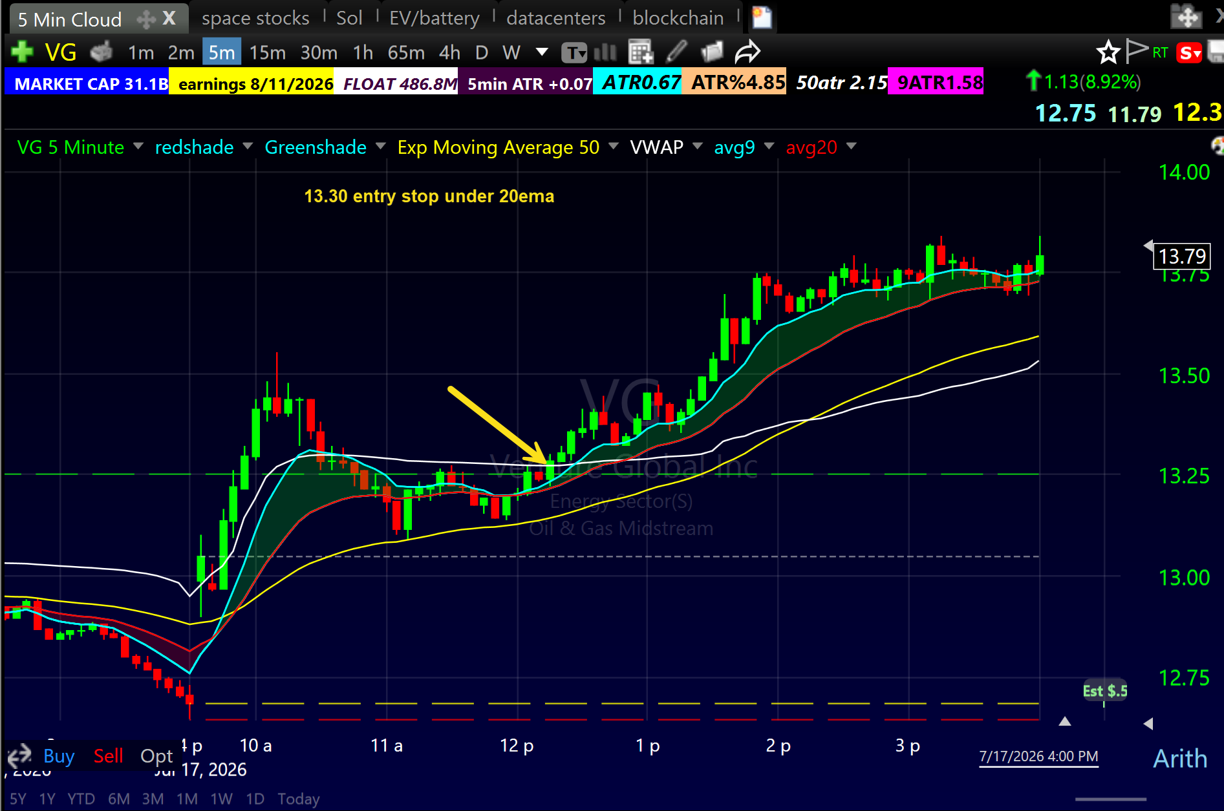Select the 4h timeframe
The image size is (1224, 811).
pyautogui.click(x=449, y=52)
